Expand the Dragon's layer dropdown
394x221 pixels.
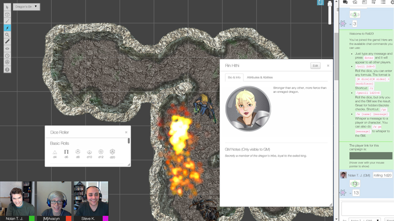(27, 6)
